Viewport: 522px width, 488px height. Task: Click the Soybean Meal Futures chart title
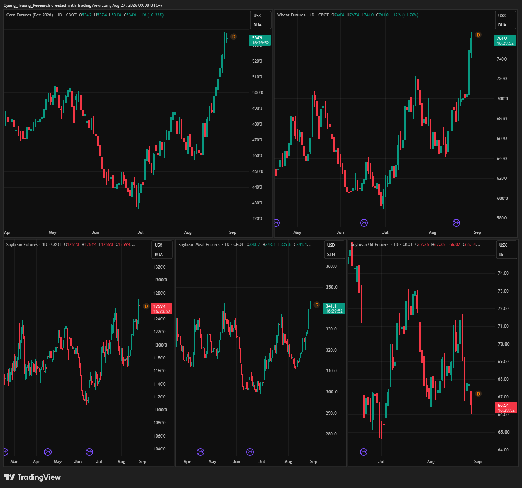pyautogui.click(x=199, y=245)
